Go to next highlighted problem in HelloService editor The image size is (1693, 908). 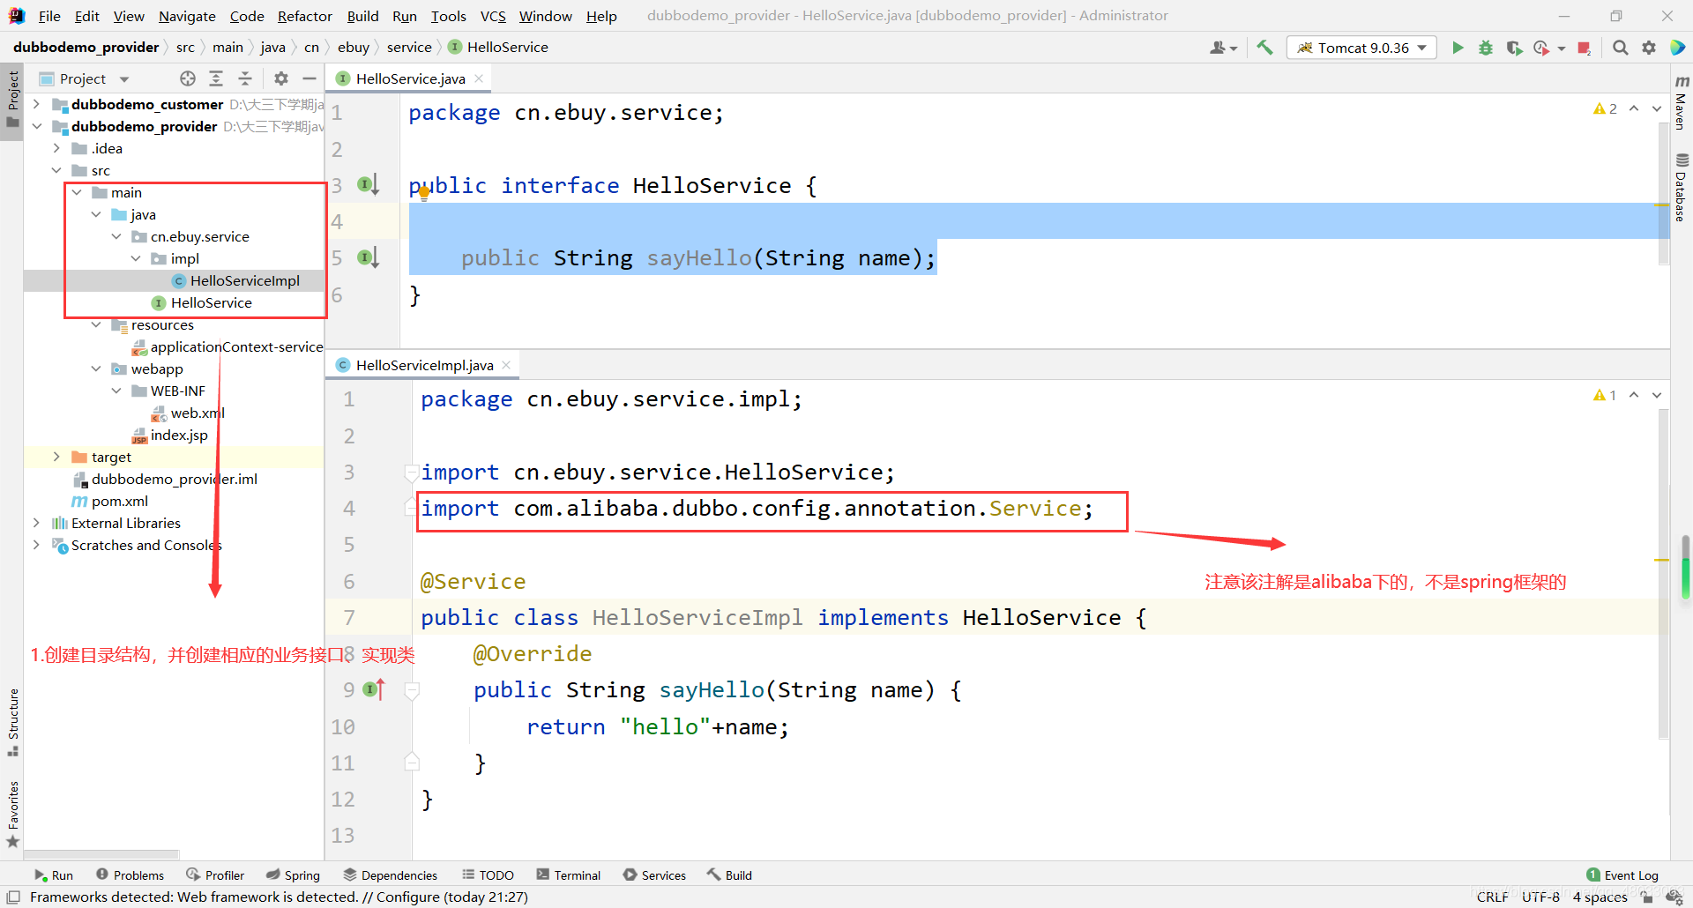tap(1657, 108)
